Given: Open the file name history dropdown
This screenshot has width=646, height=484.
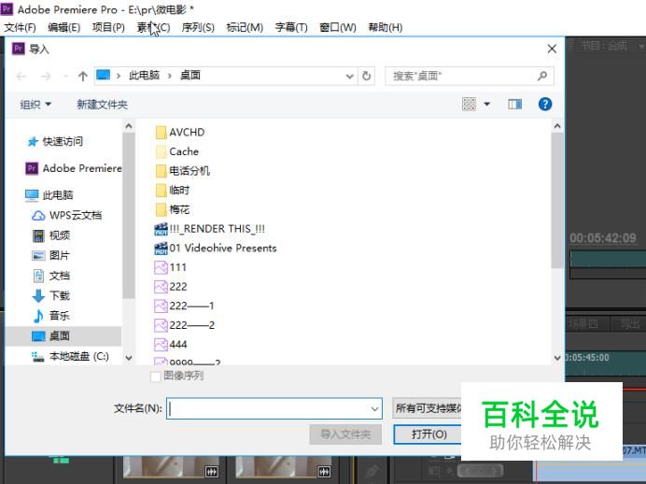Looking at the screenshot, I should [x=374, y=409].
